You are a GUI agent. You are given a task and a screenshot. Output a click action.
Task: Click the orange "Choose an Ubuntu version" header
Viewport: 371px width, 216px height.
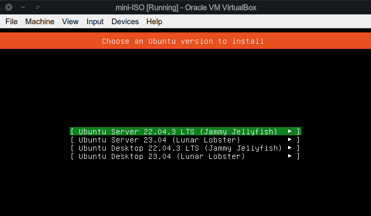click(x=183, y=41)
